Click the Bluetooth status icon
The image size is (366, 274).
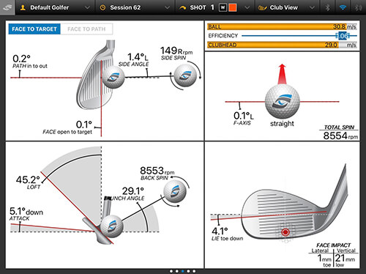click(x=328, y=7)
